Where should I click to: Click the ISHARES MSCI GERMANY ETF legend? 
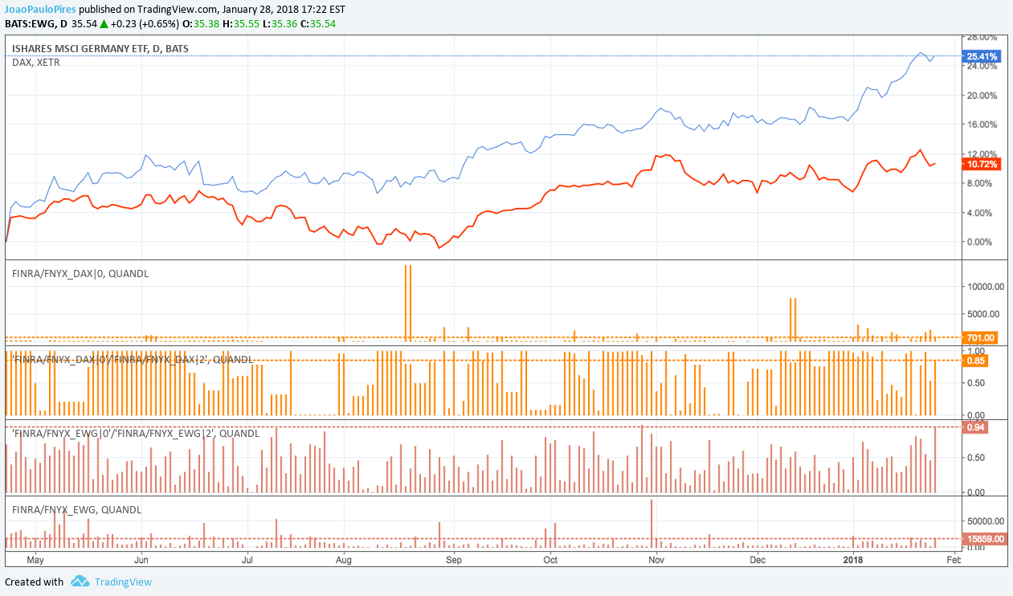[100, 49]
